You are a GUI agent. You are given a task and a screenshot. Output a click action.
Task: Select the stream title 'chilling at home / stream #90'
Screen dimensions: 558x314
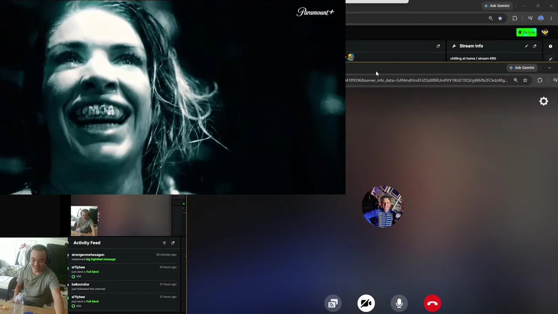tap(473, 58)
